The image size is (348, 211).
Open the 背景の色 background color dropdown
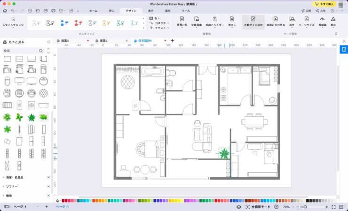click(x=182, y=22)
